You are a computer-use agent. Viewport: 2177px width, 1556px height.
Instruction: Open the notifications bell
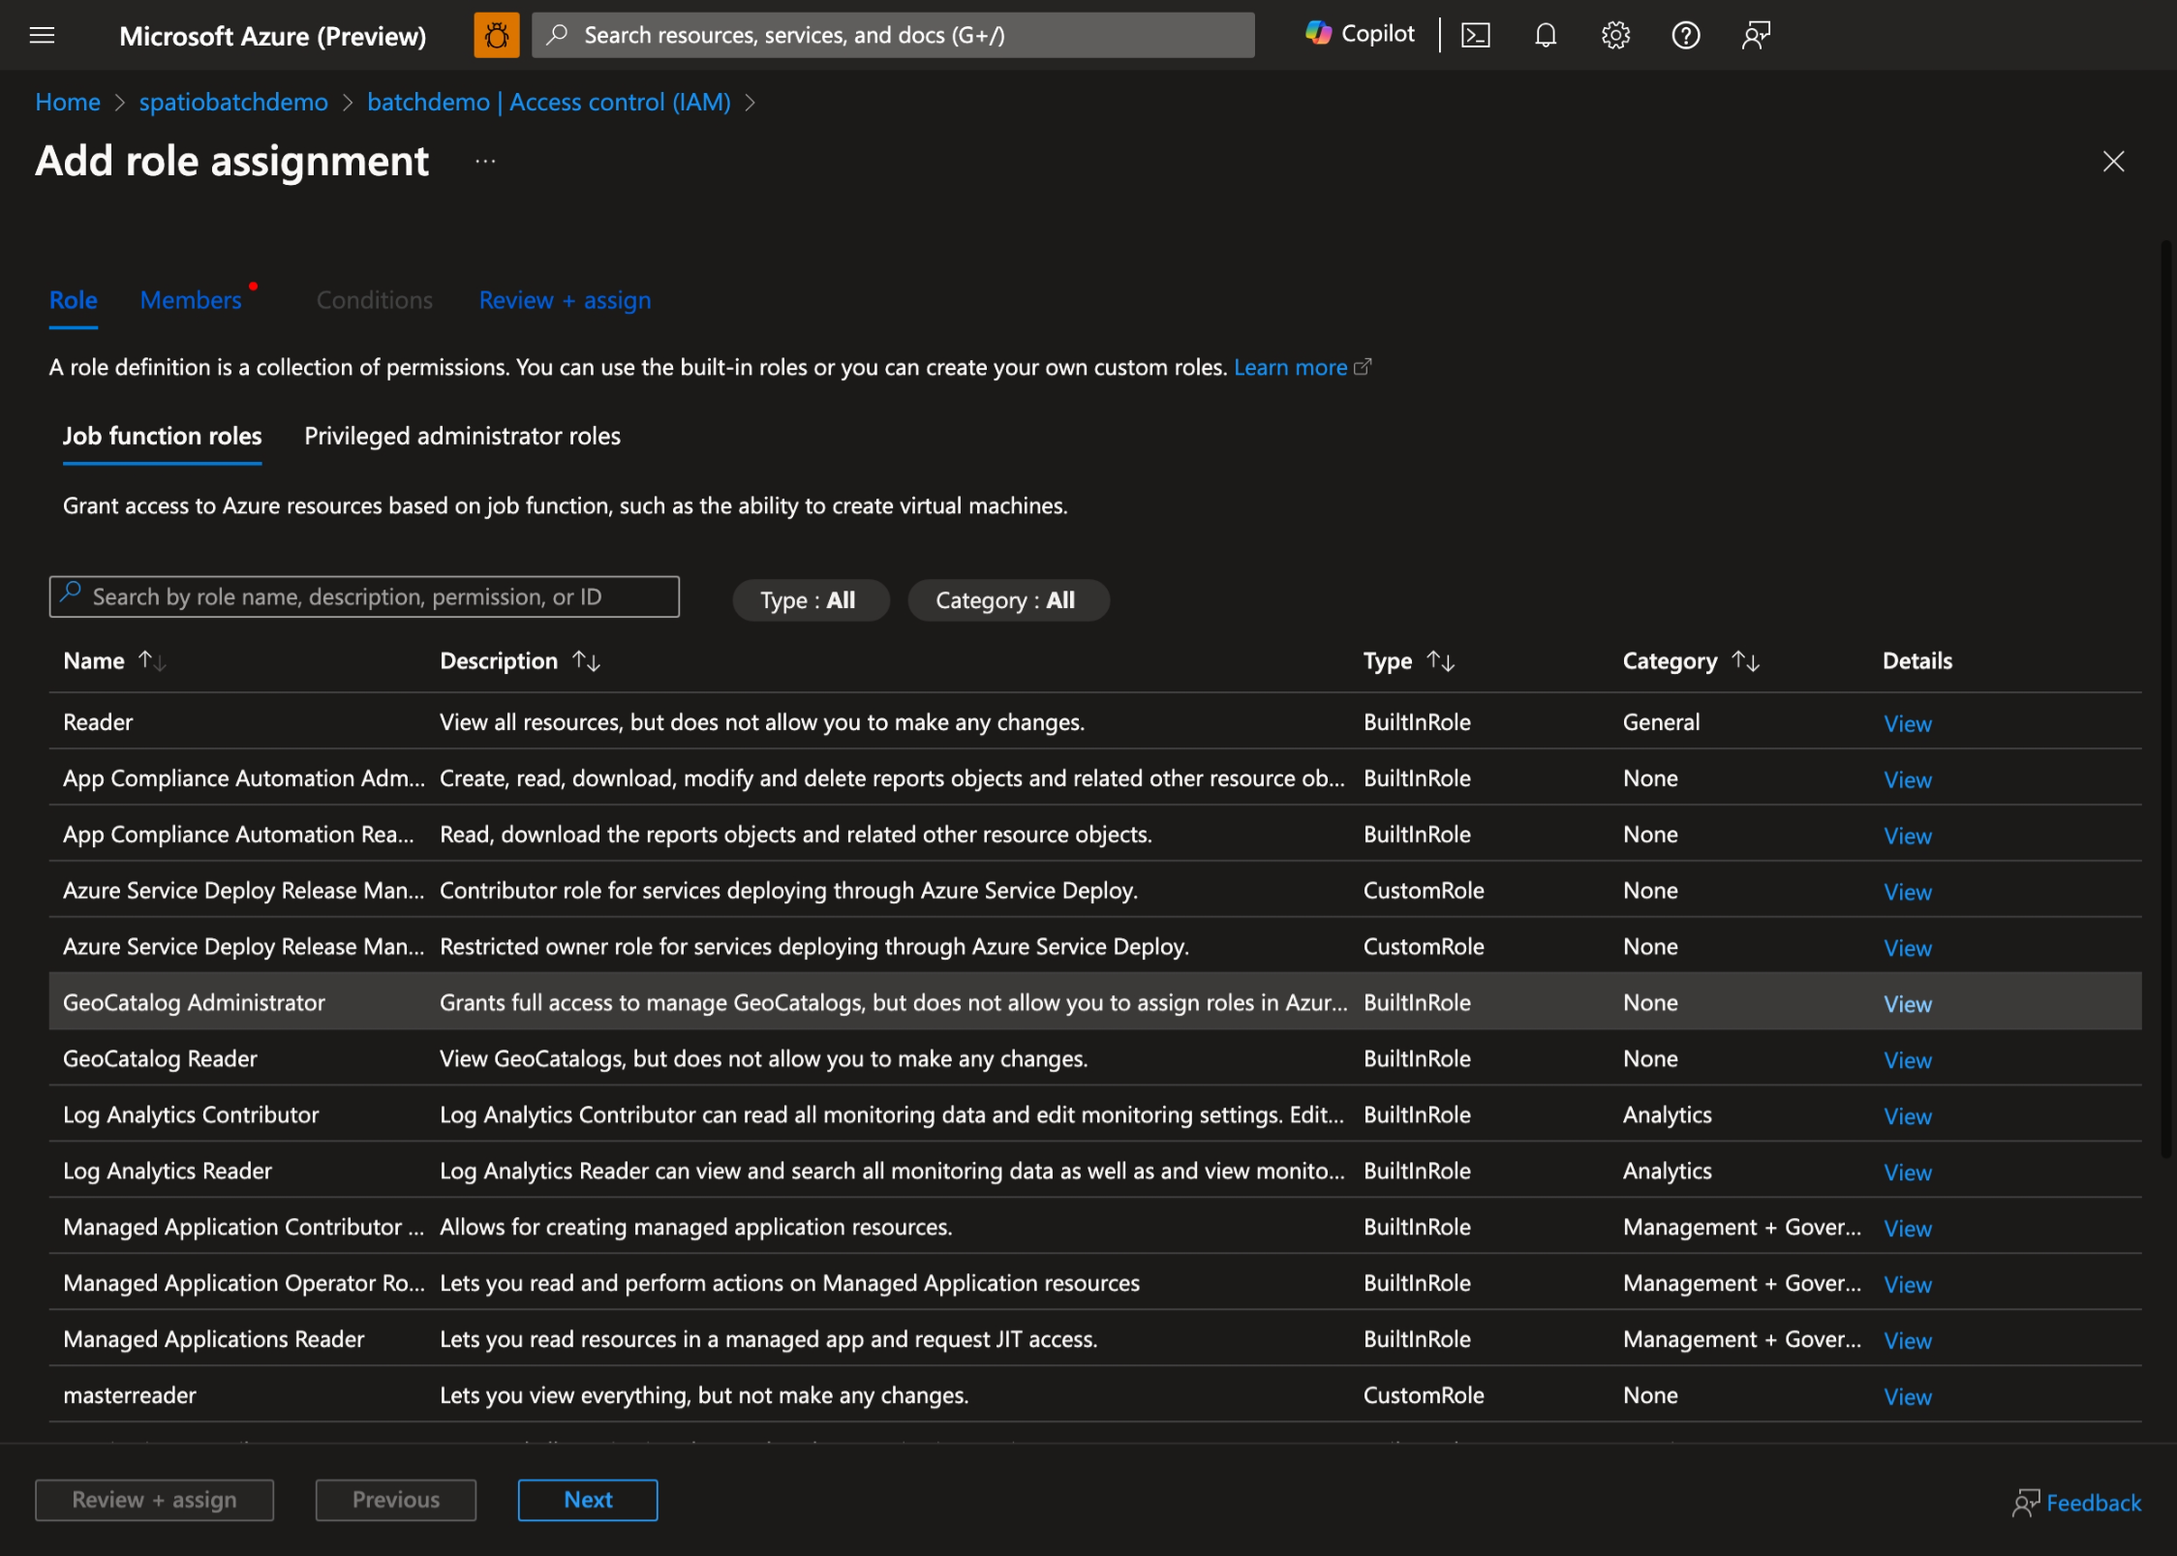coord(1545,36)
